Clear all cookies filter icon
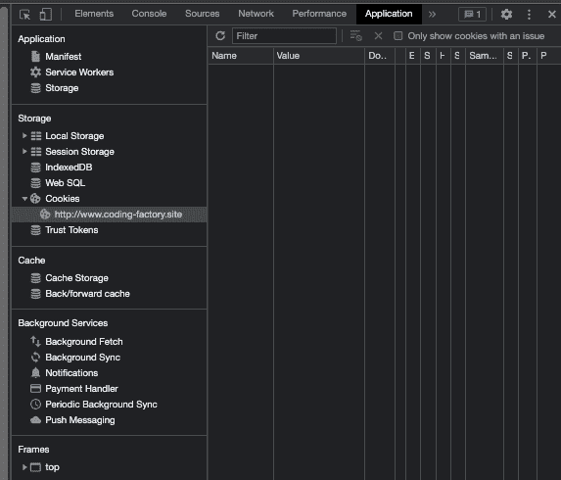This screenshot has height=480, width=561. [x=356, y=36]
